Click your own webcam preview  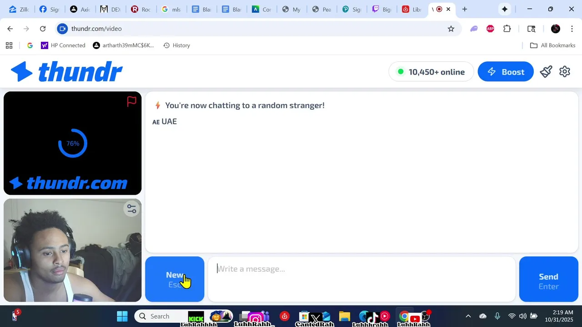point(73,250)
